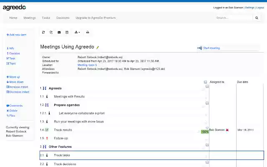Viewport: 267px width, 167px height.
Task: Collapse the 1.2 Prepare agendas topic
Action: tap(207, 103)
